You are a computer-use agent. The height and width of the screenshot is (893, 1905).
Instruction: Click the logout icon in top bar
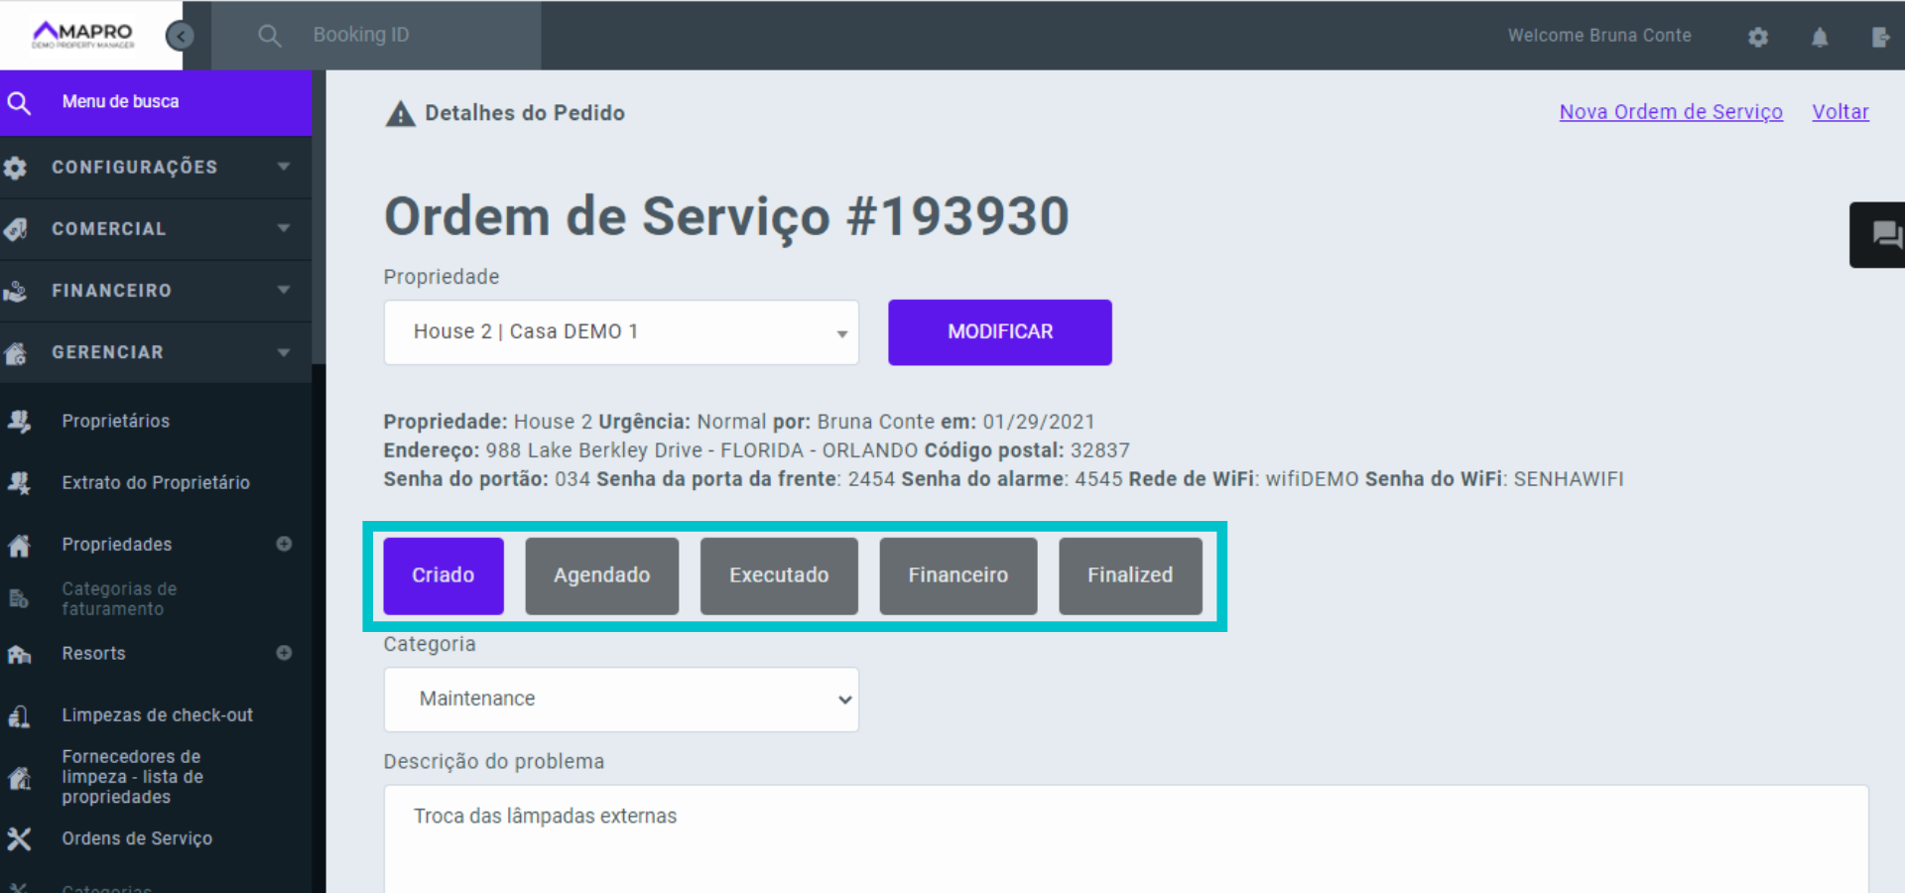[x=1879, y=37]
